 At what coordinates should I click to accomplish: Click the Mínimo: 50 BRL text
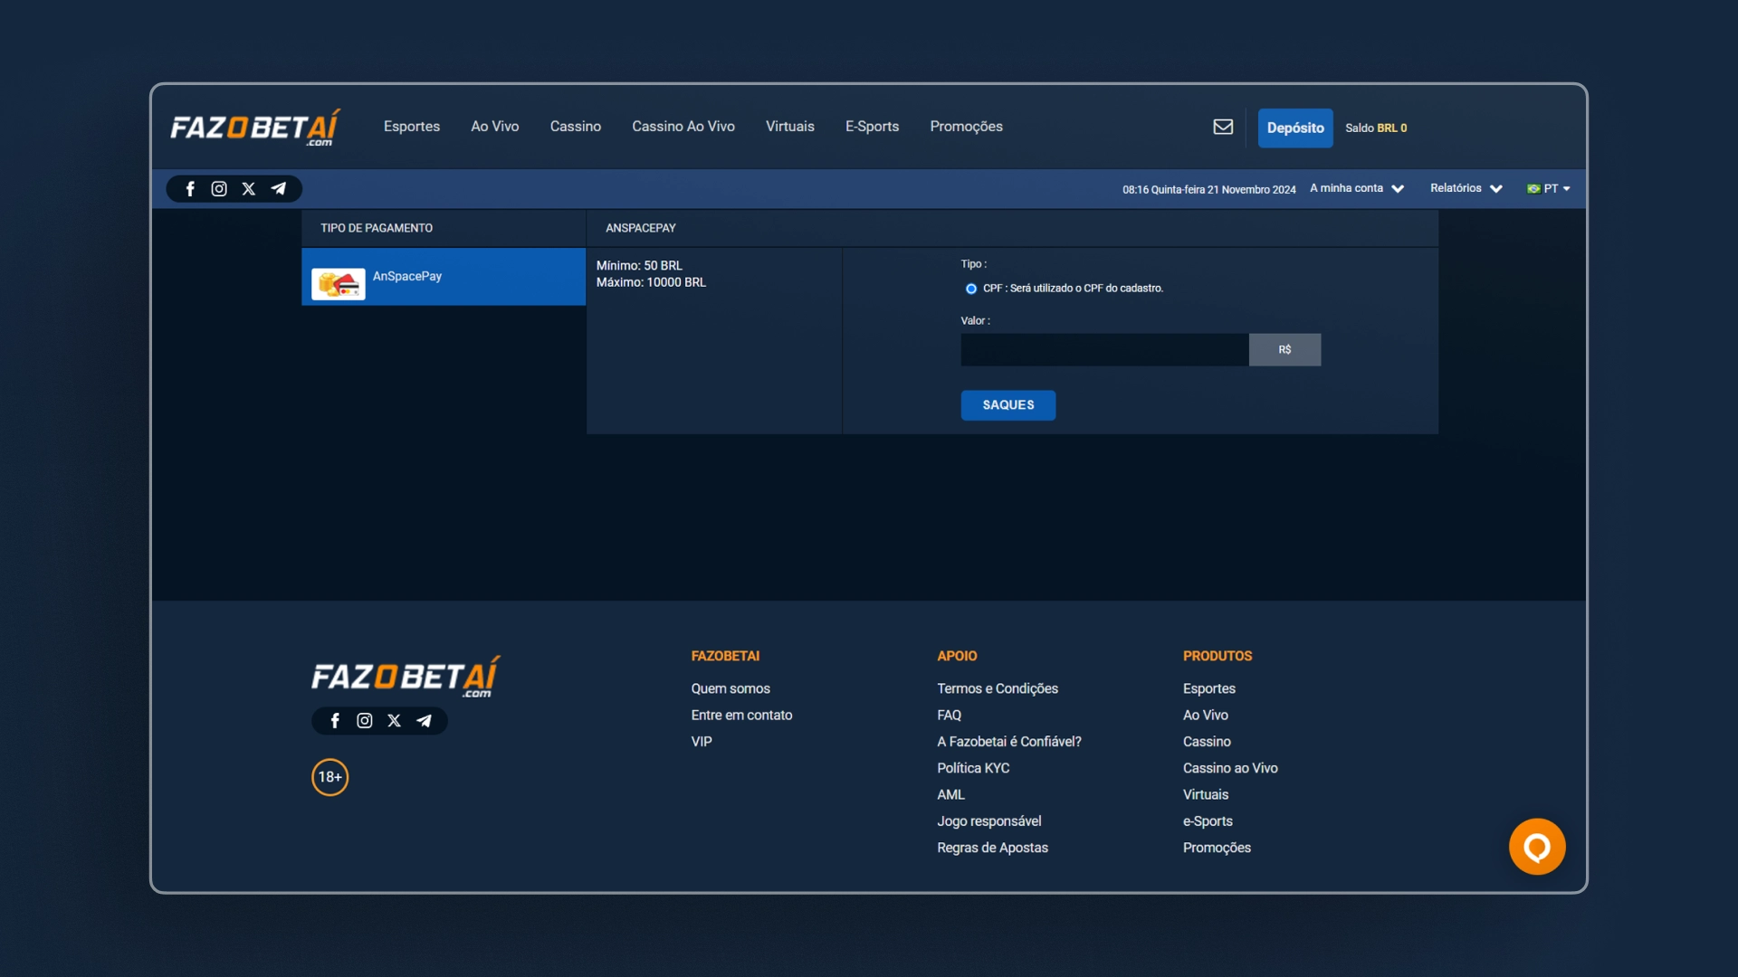pos(639,265)
